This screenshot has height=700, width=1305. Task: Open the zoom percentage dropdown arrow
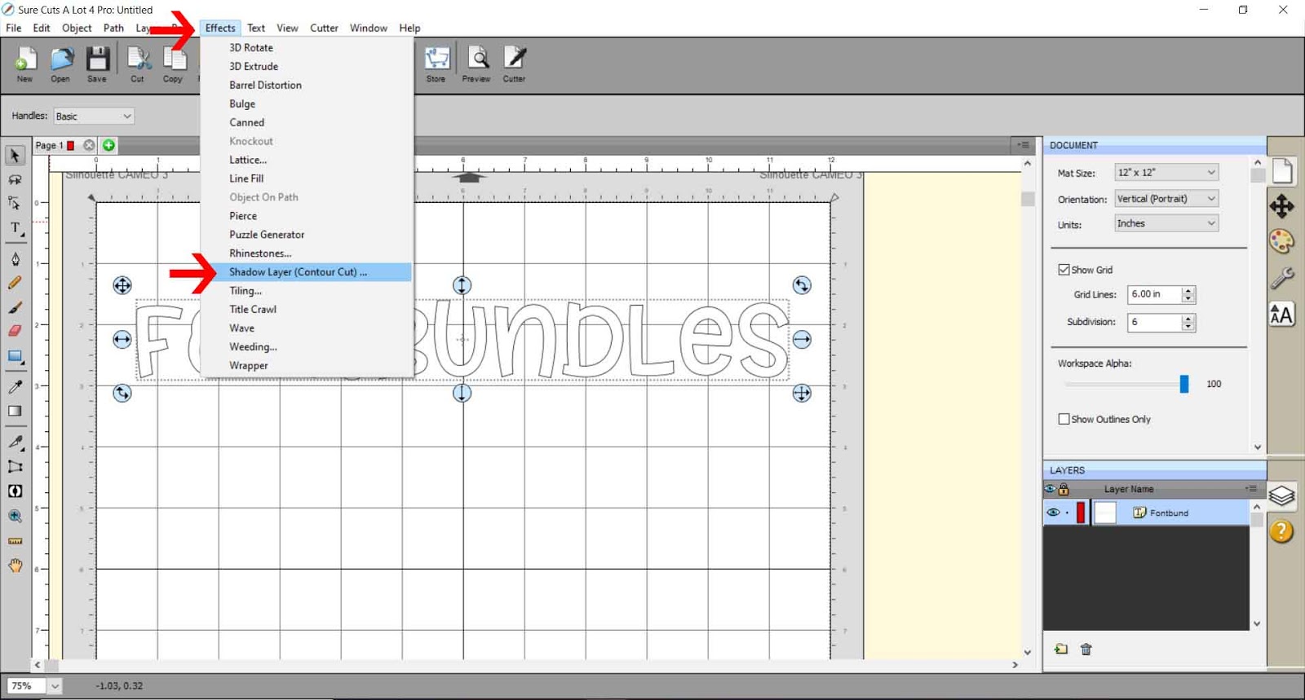tap(55, 686)
